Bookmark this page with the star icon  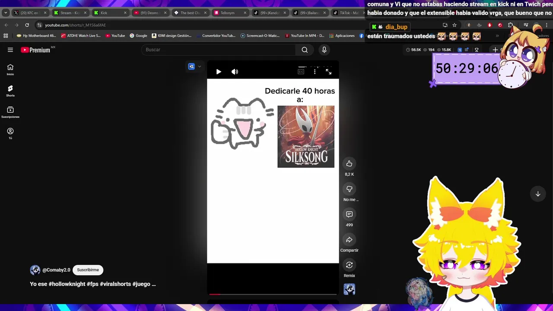454,25
